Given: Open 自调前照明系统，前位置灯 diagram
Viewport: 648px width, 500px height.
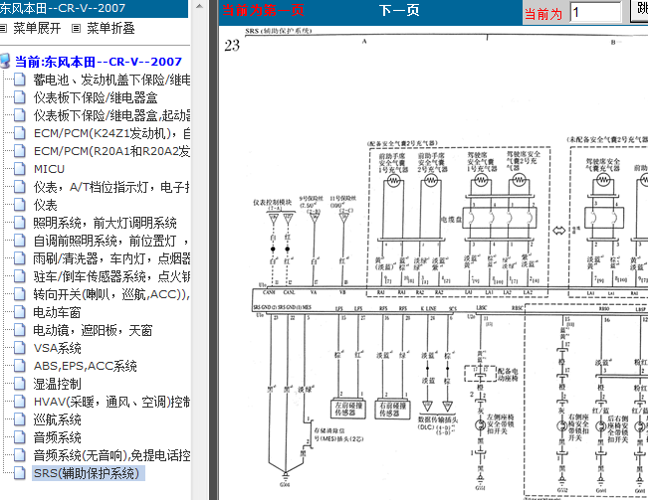Looking at the screenshot, I should click(x=110, y=241).
